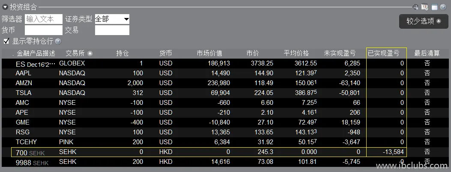
Task: Click help icon beside 显示零持仓行
Action: pyautogui.click(x=58, y=42)
